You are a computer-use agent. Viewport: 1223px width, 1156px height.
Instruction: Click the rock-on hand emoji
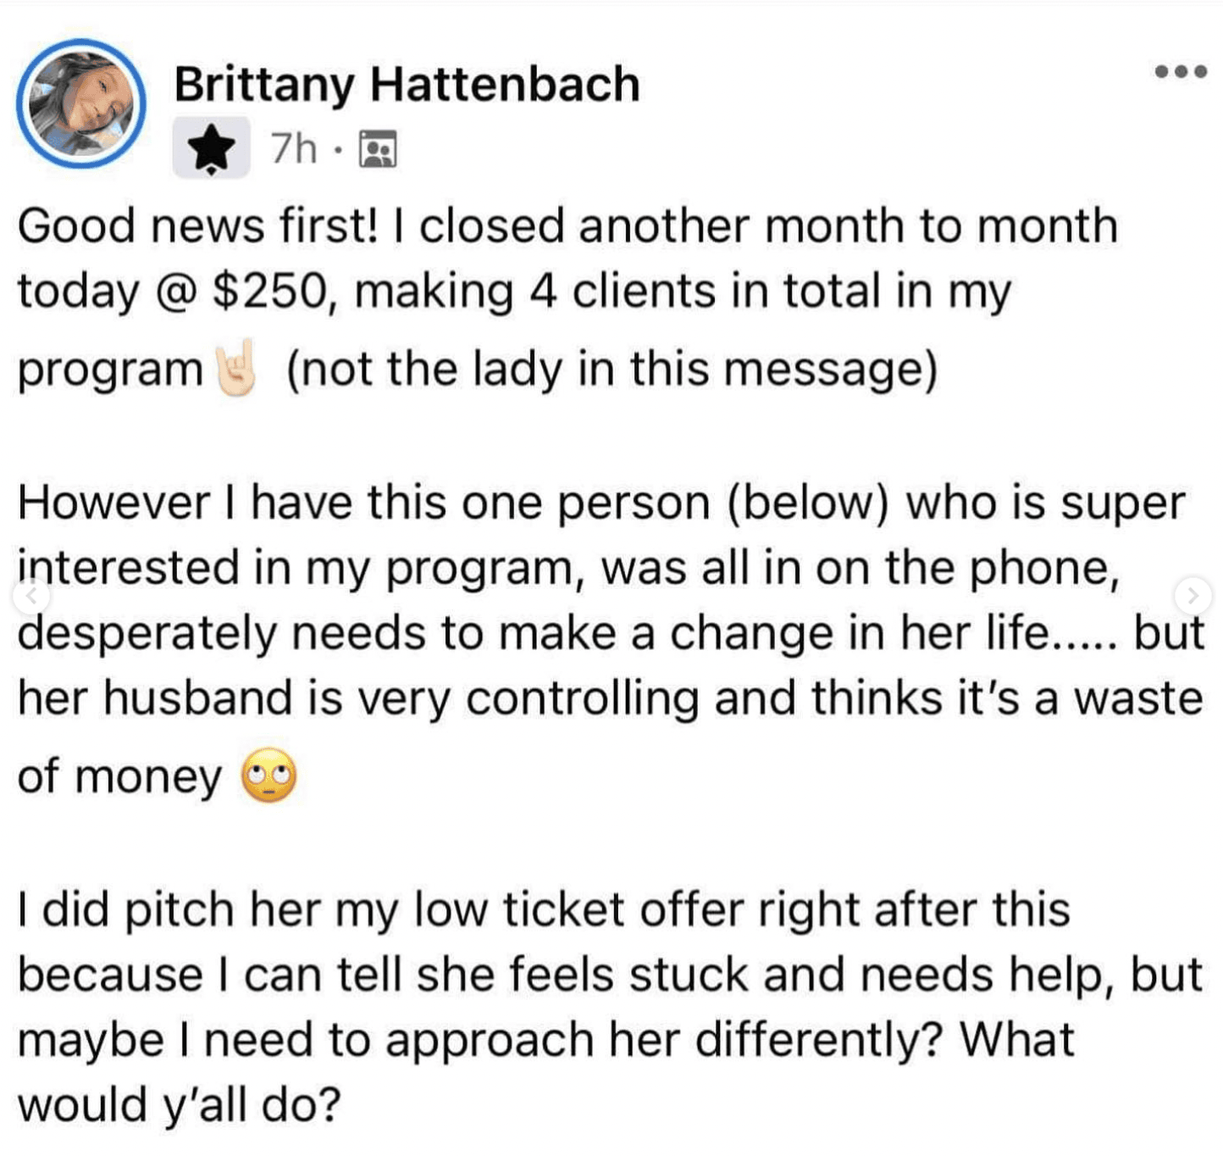click(x=235, y=370)
